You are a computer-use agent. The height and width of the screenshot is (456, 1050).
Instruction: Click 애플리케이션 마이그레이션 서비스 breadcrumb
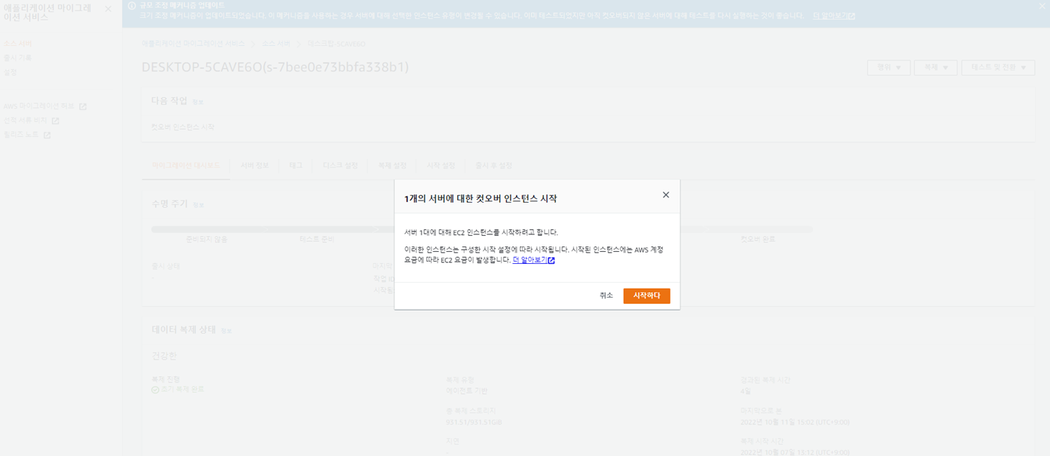pyautogui.click(x=193, y=44)
